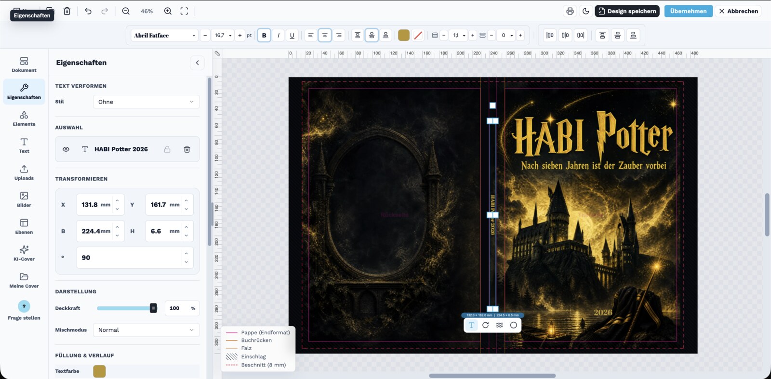
Task: Collapse the Eigenschaften panel with chevron
Action: [x=197, y=63]
